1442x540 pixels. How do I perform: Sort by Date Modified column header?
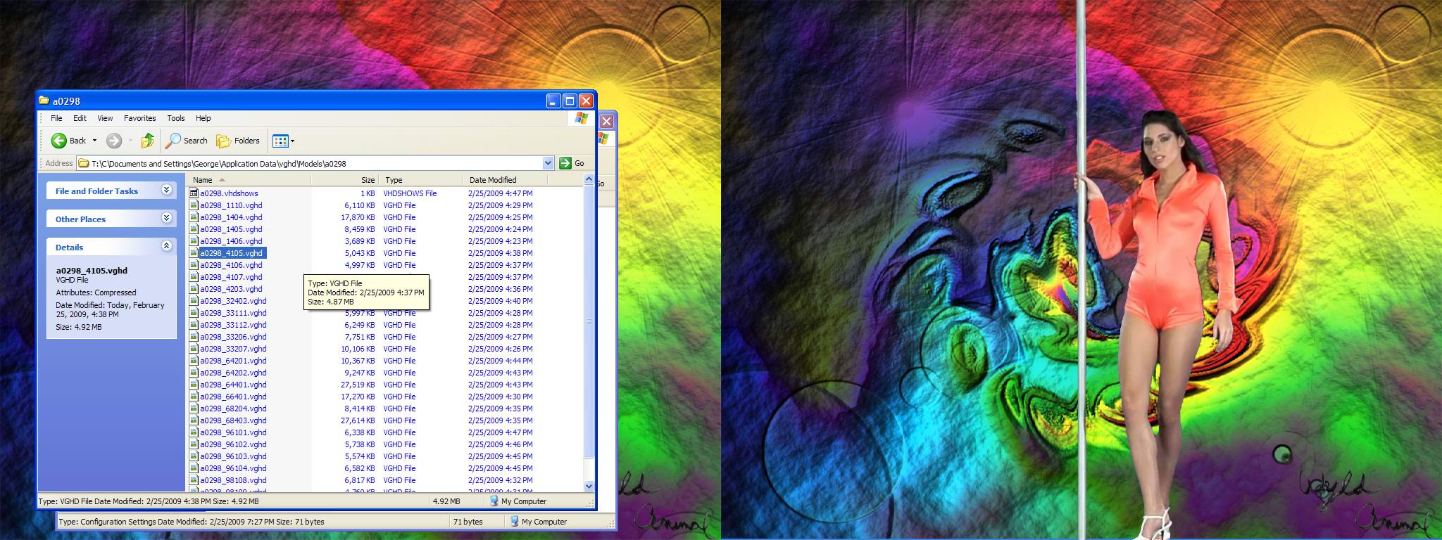click(x=493, y=180)
